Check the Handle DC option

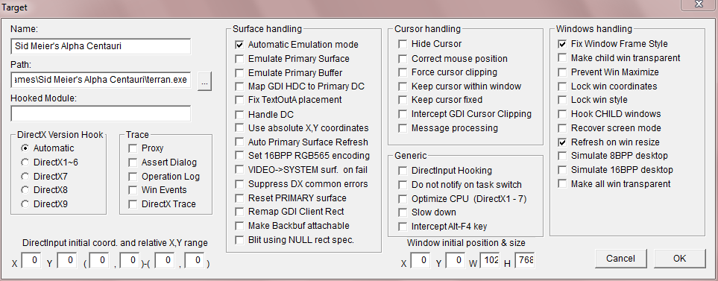click(239, 115)
